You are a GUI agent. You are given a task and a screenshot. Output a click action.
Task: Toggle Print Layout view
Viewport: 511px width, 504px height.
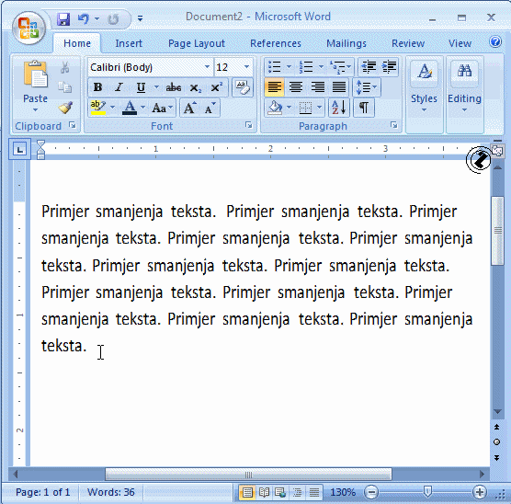point(247,492)
